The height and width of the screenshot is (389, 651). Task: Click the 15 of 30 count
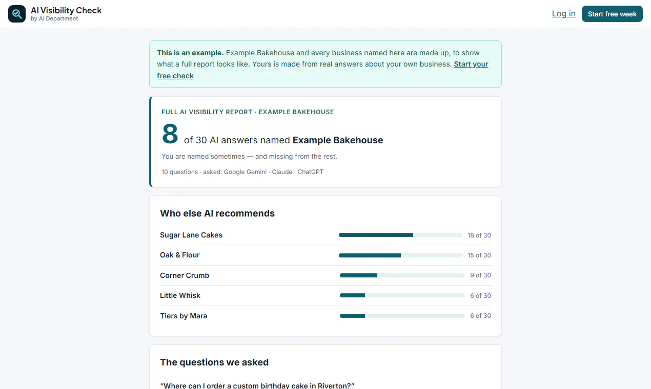click(479, 255)
